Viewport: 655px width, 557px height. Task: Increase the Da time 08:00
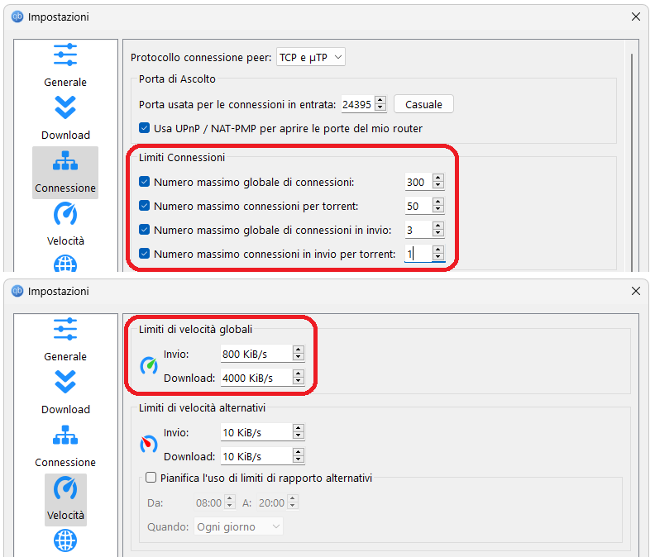(230, 498)
